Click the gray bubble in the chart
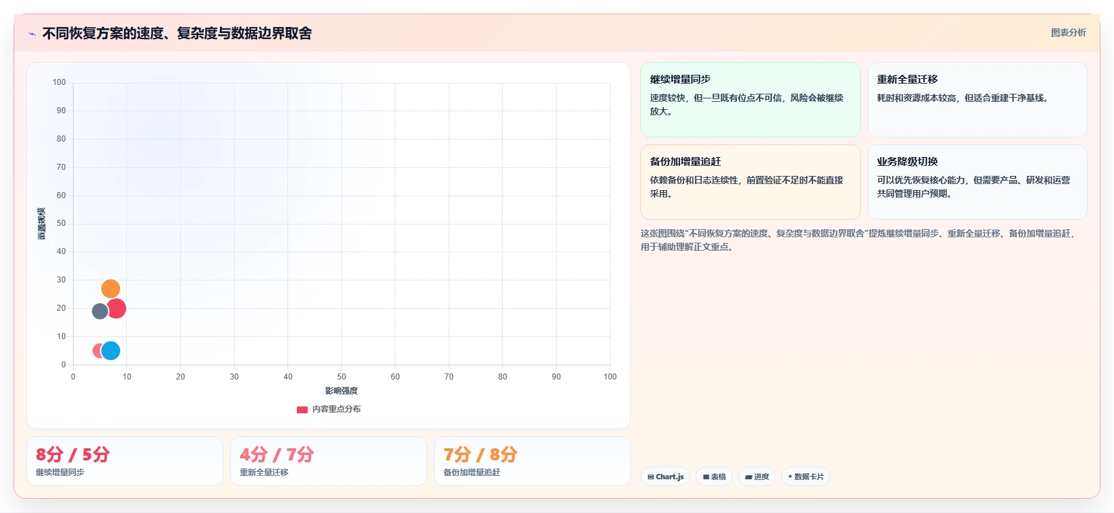 pyautogui.click(x=100, y=311)
